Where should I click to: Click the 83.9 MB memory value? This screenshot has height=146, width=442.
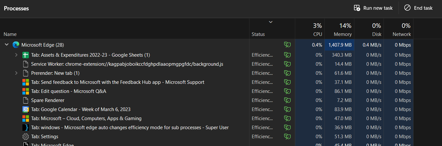click(343, 109)
